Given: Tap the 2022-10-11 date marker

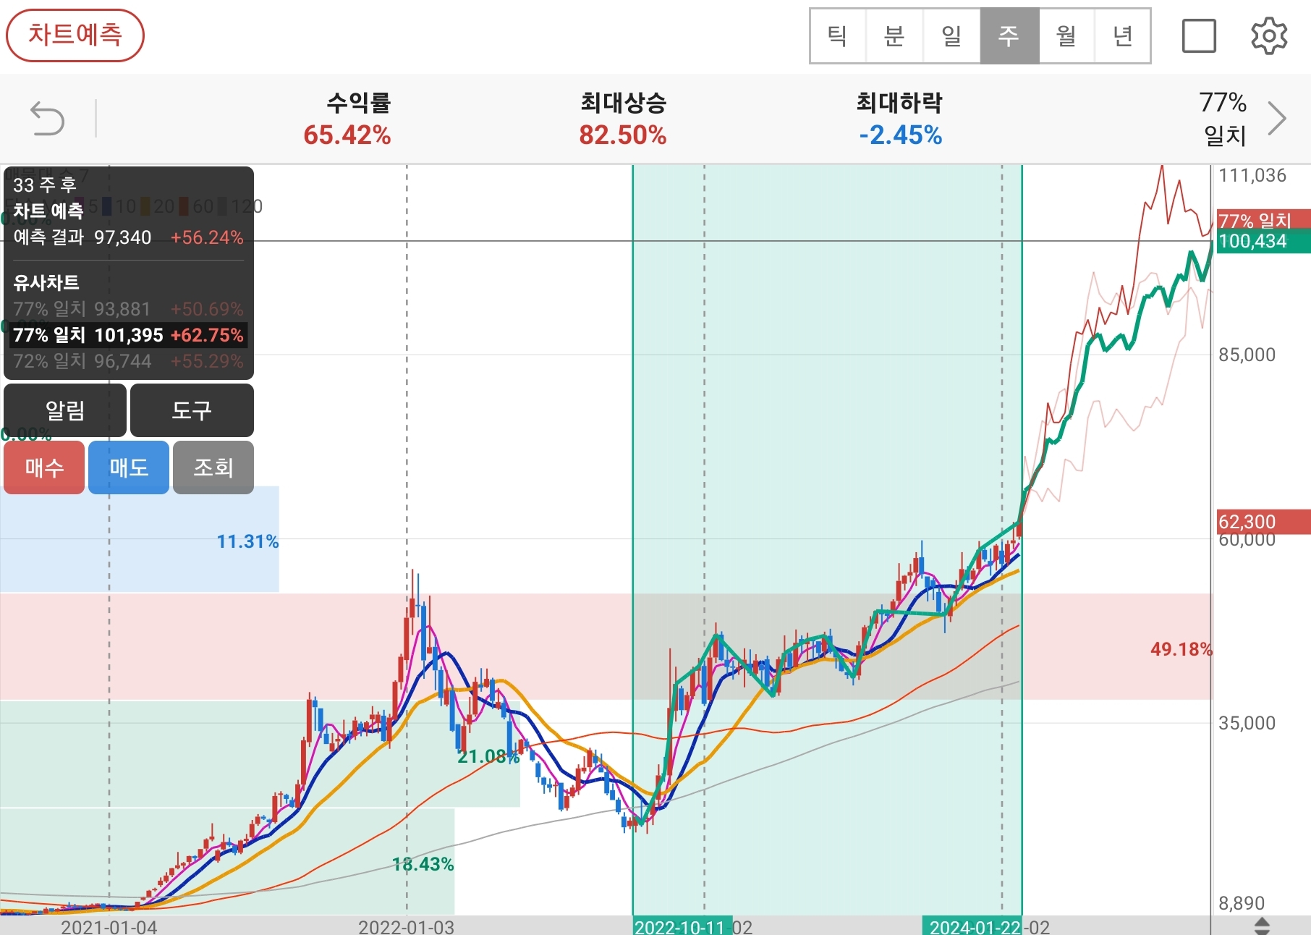Looking at the screenshot, I should point(682,926).
